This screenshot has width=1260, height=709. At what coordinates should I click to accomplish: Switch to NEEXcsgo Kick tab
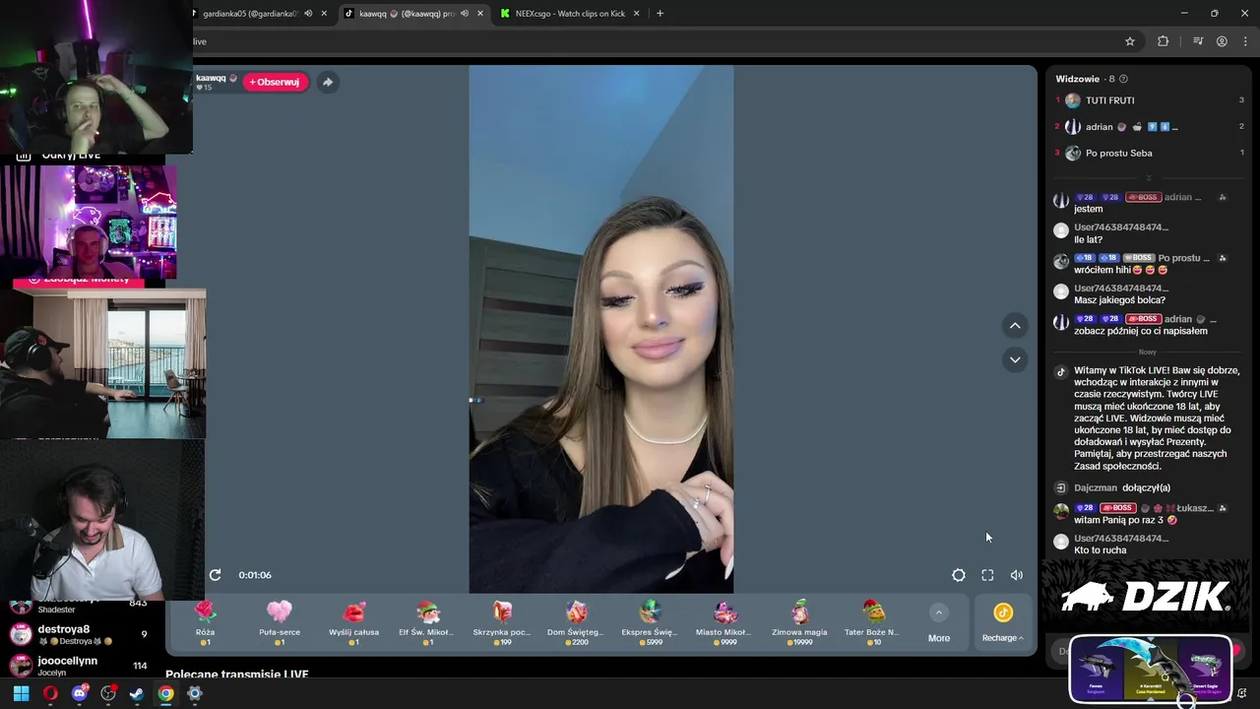pyautogui.click(x=569, y=14)
